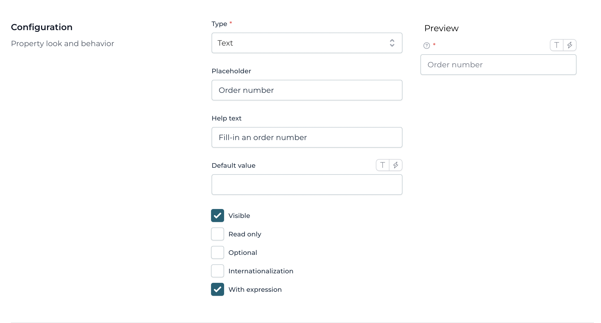The height and width of the screenshot is (323, 601).
Task: Click the required asterisk next to Type
Action: [230, 23]
